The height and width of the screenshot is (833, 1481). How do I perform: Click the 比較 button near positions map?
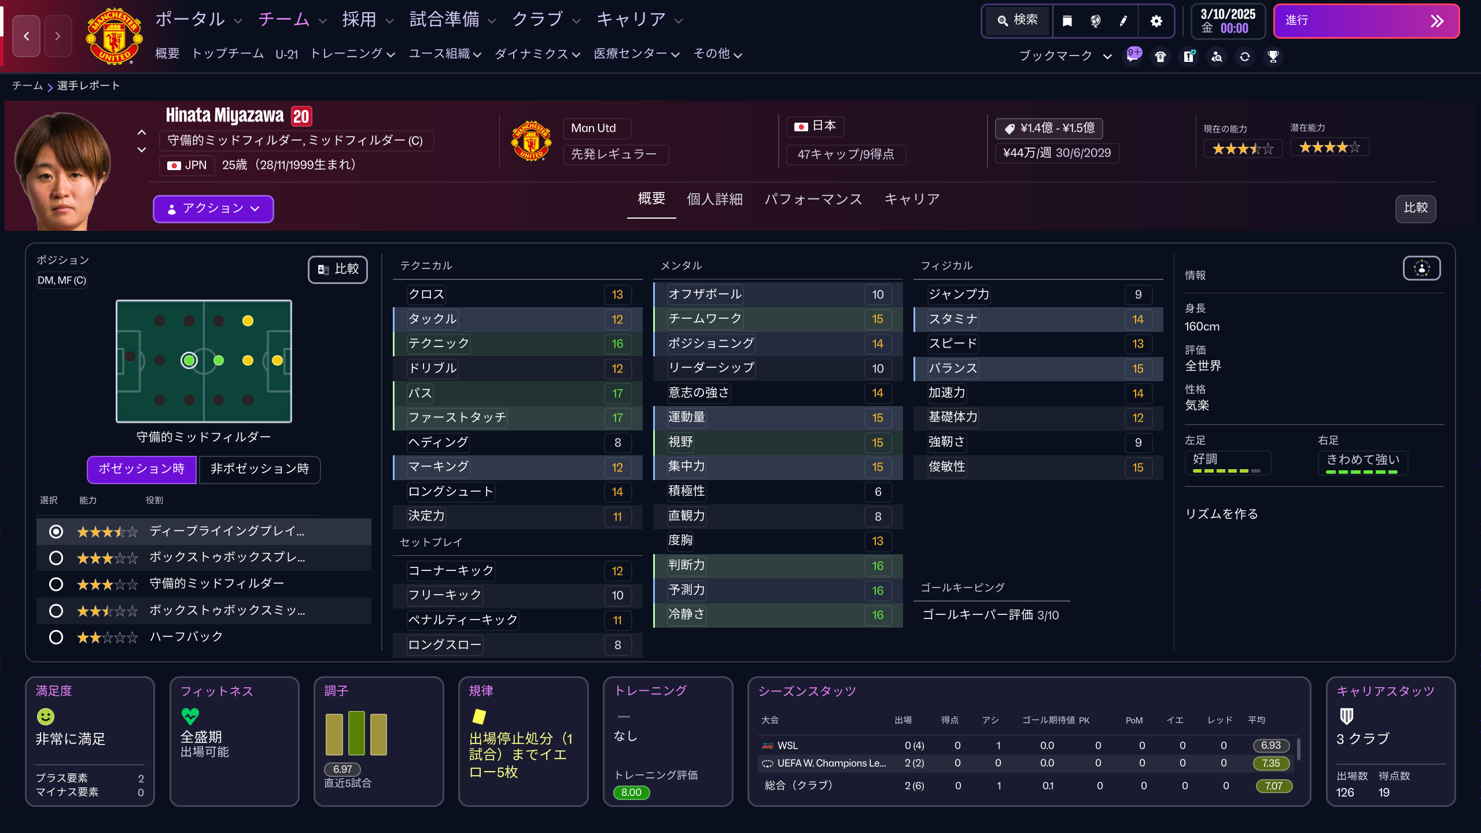(x=338, y=269)
